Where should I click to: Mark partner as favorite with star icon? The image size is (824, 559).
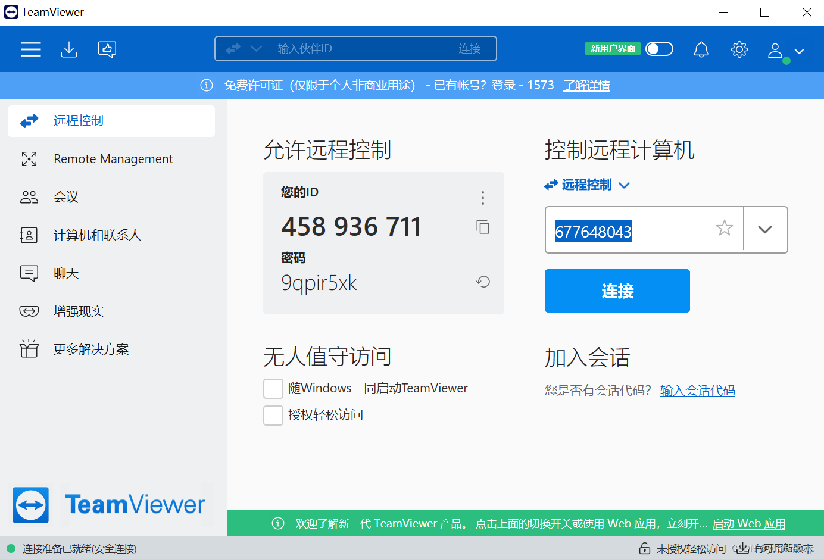point(725,228)
